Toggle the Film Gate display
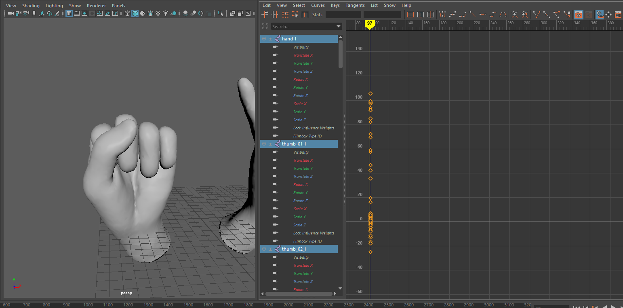This screenshot has height=308, width=623. click(77, 13)
